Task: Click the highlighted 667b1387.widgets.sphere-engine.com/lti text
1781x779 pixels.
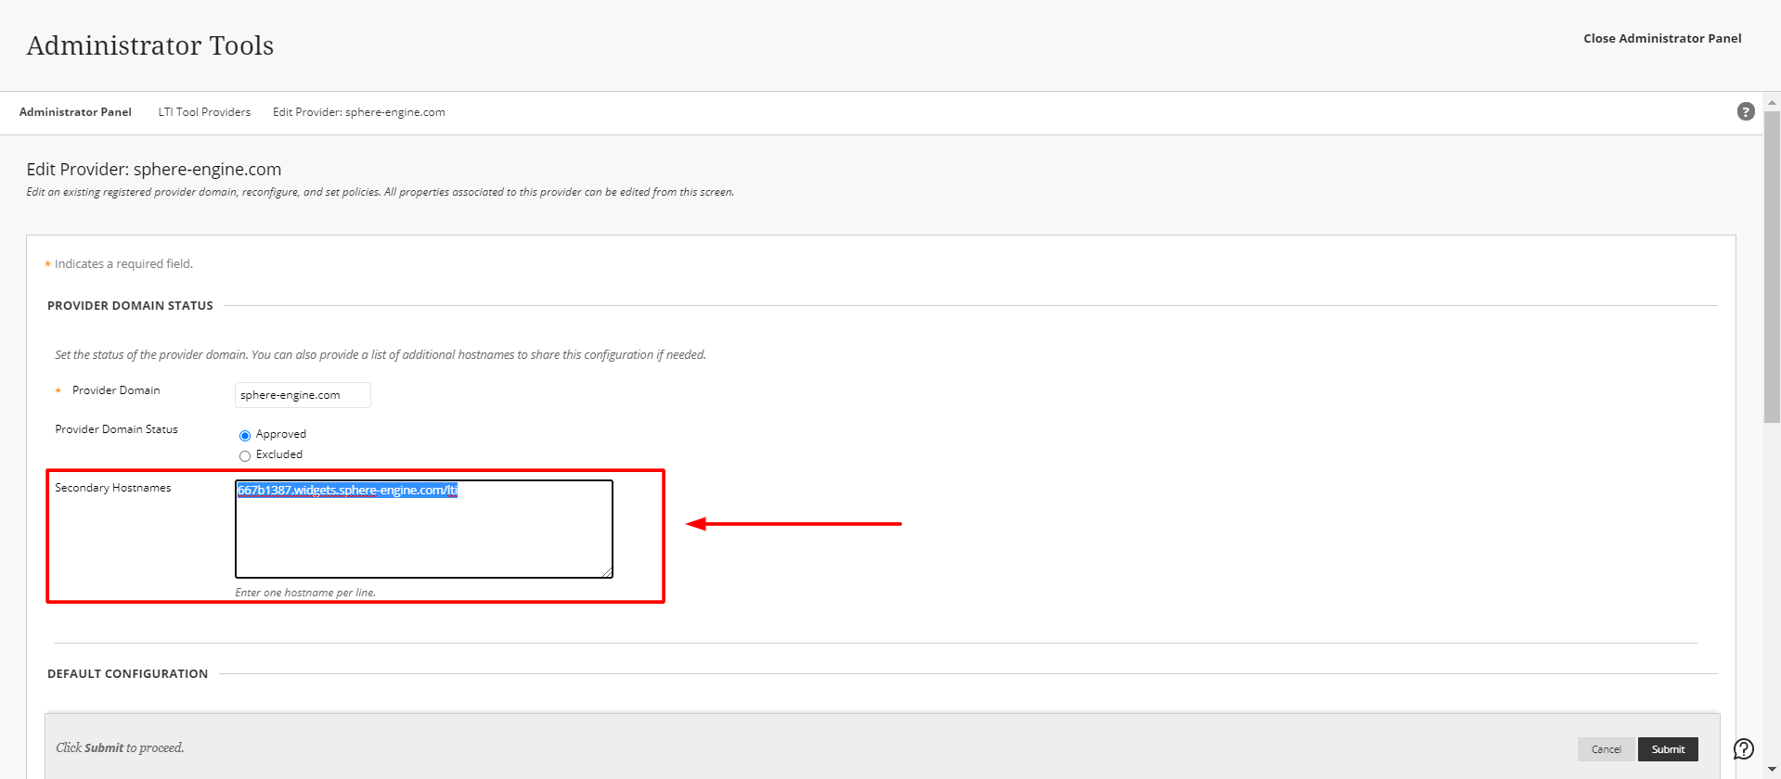Action: (x=347, y=491)
